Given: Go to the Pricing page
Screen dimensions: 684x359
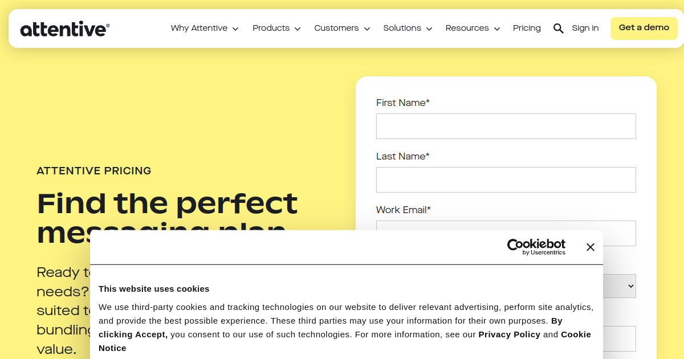Looking at the screenshot, I should point(527,28).
